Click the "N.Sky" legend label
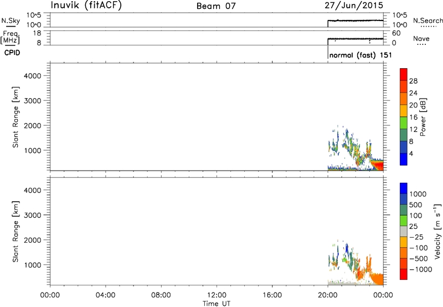The width and height of the screenshot is (443, 307). coord(11,21)
